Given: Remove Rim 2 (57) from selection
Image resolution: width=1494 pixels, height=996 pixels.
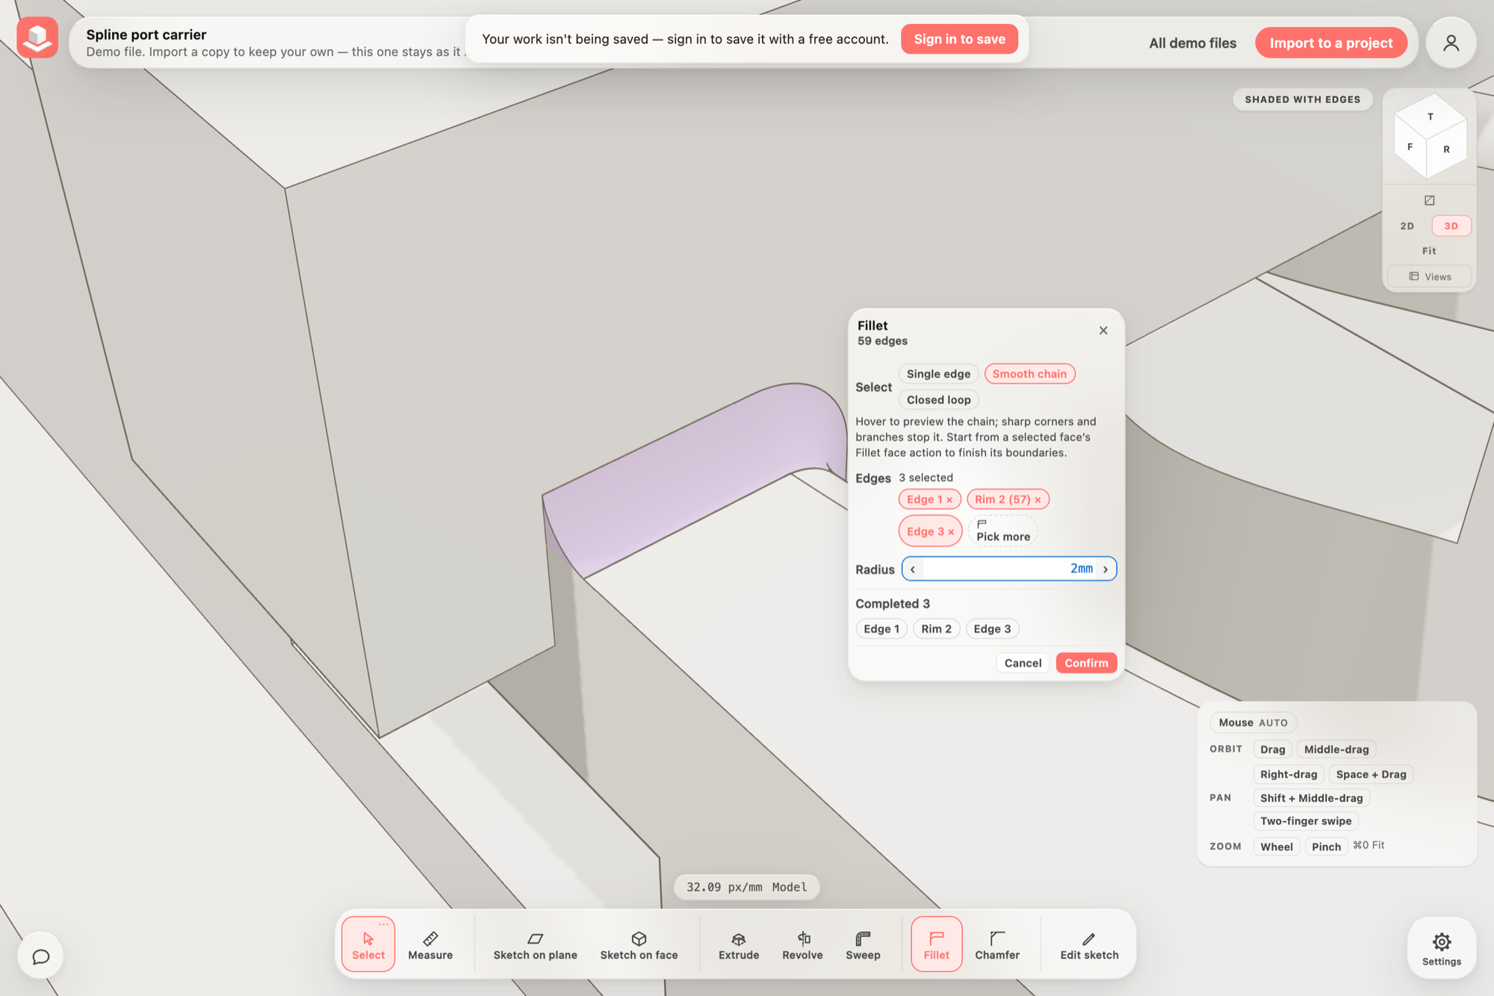Looking at the screenshot, I should [1038, 500].
